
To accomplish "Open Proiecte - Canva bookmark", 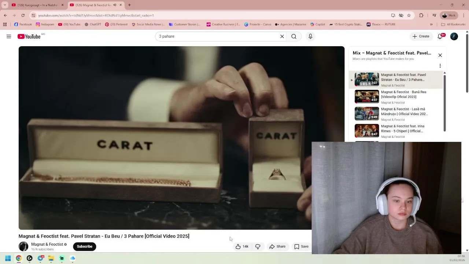I will point(258,25).
